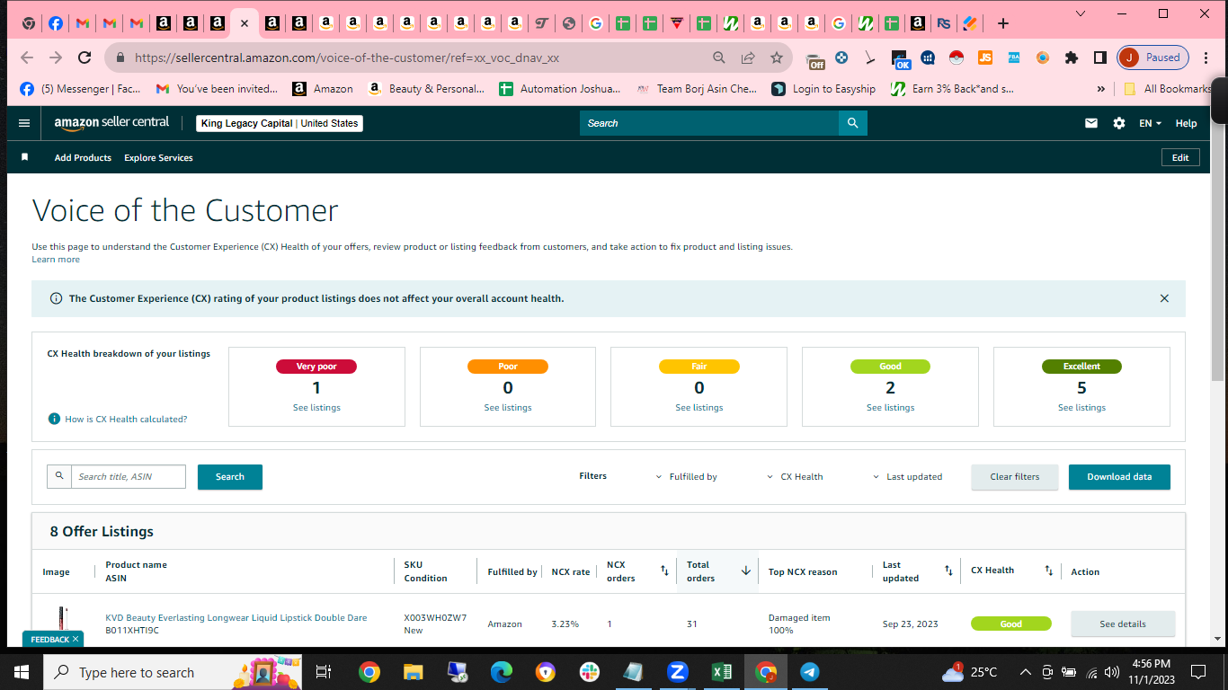Open the FBA calculator extension icon
1228x690 pixels.
pyautogui.click(x=1013, y=57)
